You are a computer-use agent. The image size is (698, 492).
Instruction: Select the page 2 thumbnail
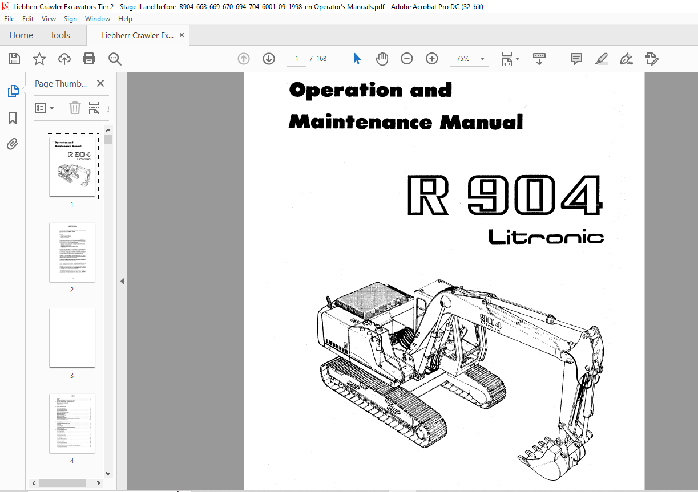coord(72,252)
